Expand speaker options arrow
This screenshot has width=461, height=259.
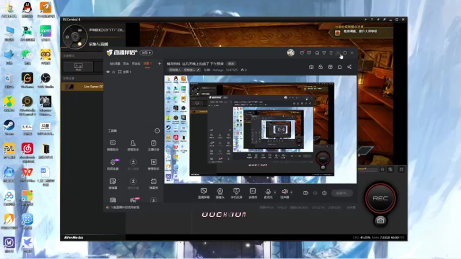pos(292,192)
